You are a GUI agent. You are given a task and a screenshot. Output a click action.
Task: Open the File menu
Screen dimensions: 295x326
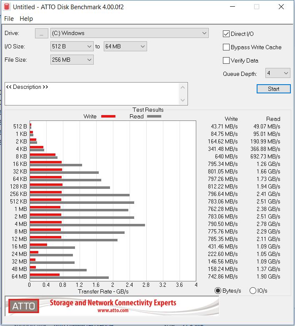(9, 19)
